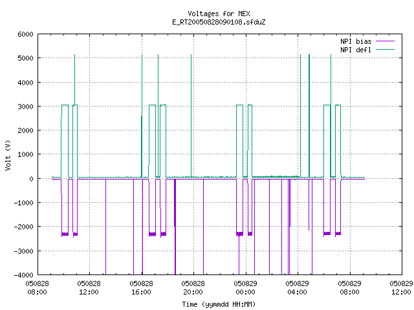
Task: Click the positive 2000 y-axis tick
Action: (25, 130)
